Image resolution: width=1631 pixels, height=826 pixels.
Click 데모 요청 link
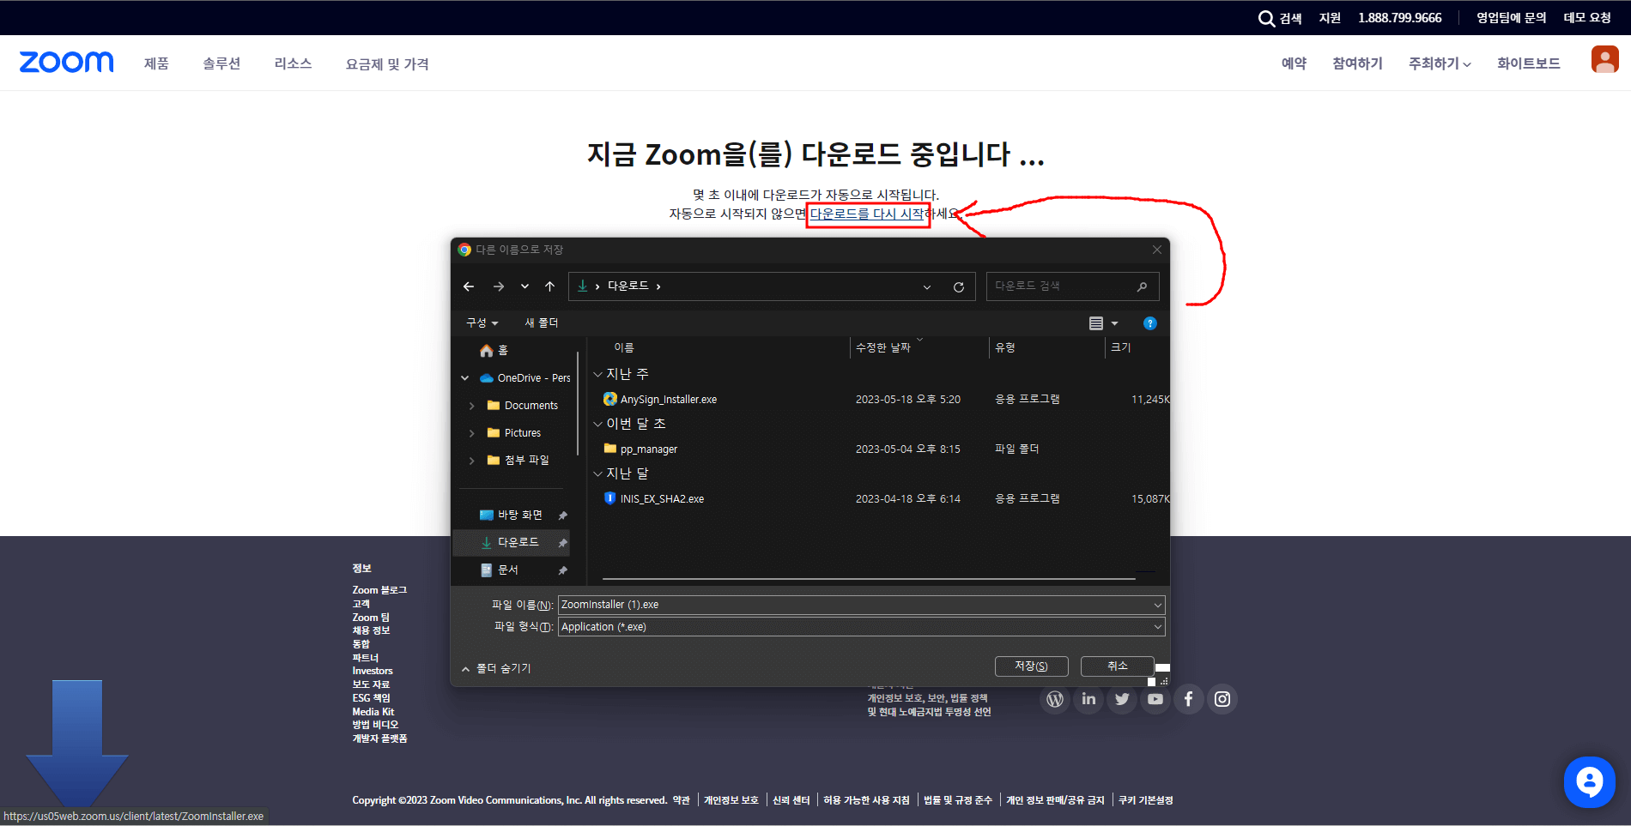click(x=1587, y=18)
